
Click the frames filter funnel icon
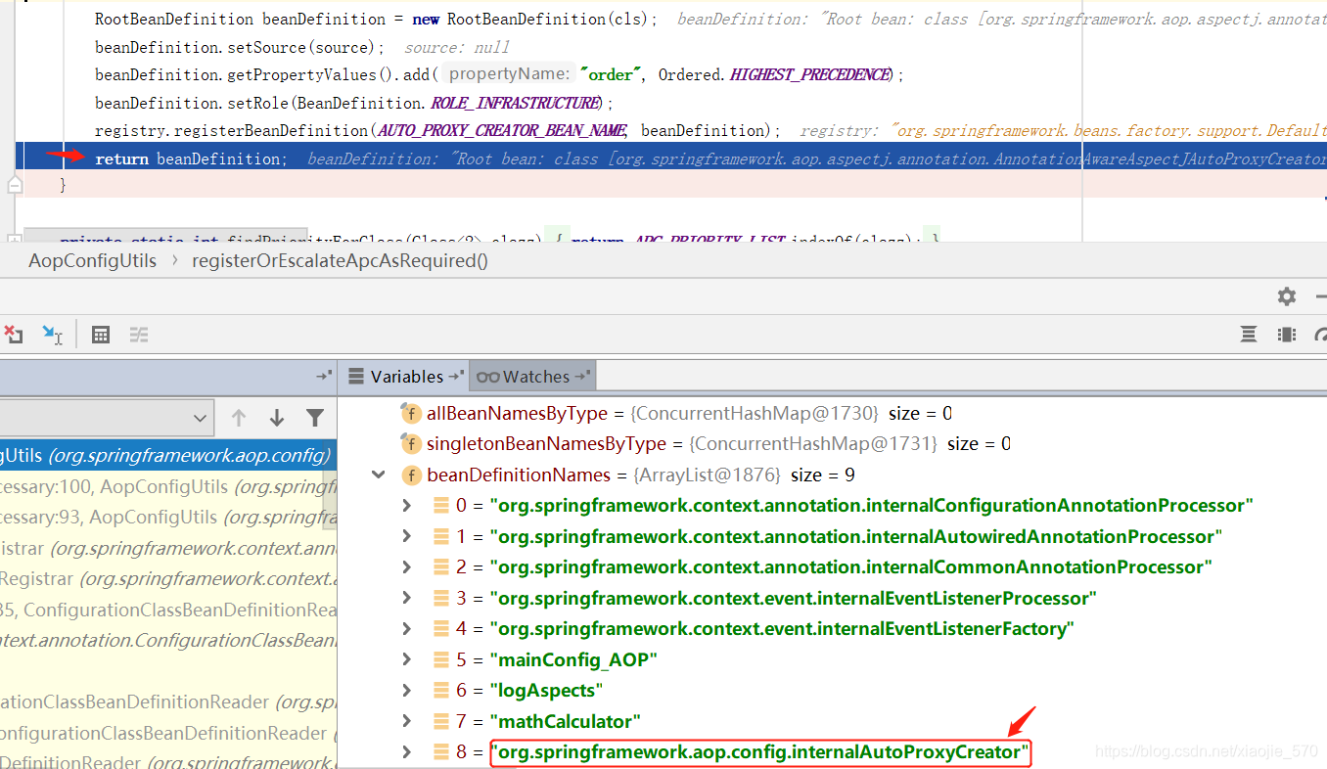315,418
